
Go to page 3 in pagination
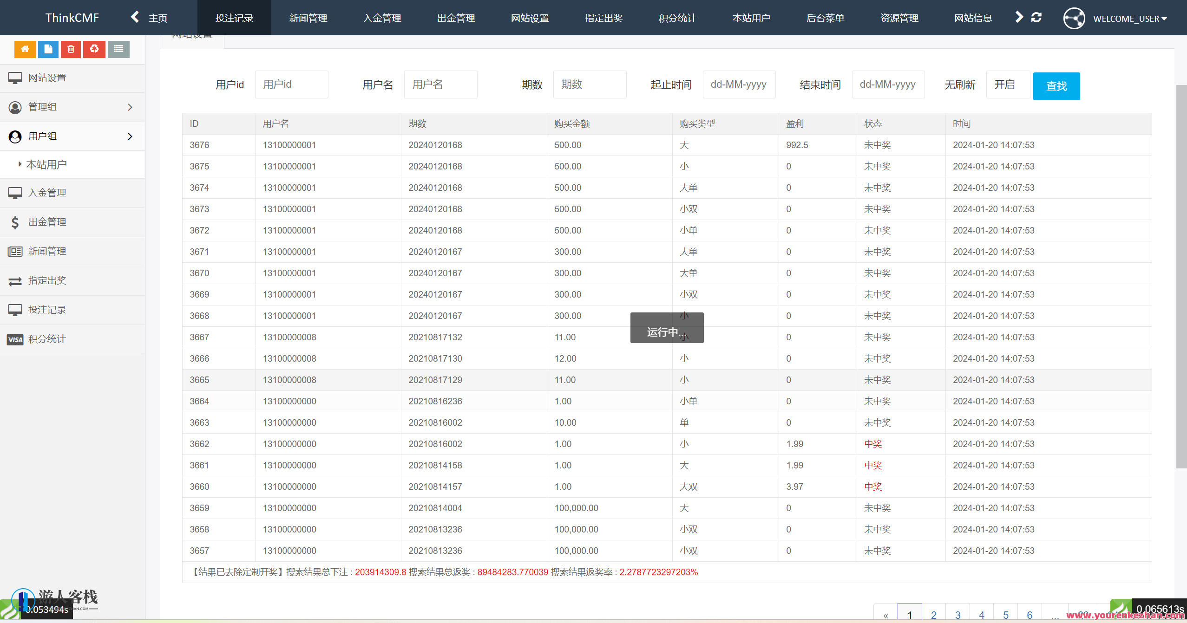957,615
